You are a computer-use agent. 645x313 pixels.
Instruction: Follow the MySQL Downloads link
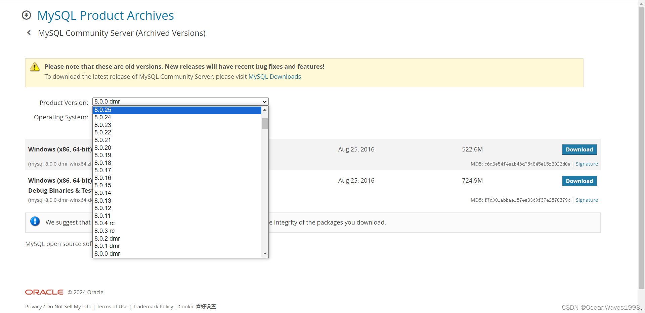point(275,77)
